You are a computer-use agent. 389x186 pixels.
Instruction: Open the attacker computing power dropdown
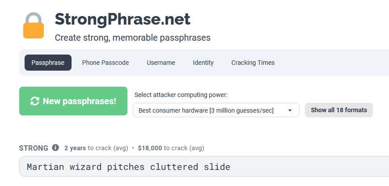pyautogui.click(x=216, y=110)
